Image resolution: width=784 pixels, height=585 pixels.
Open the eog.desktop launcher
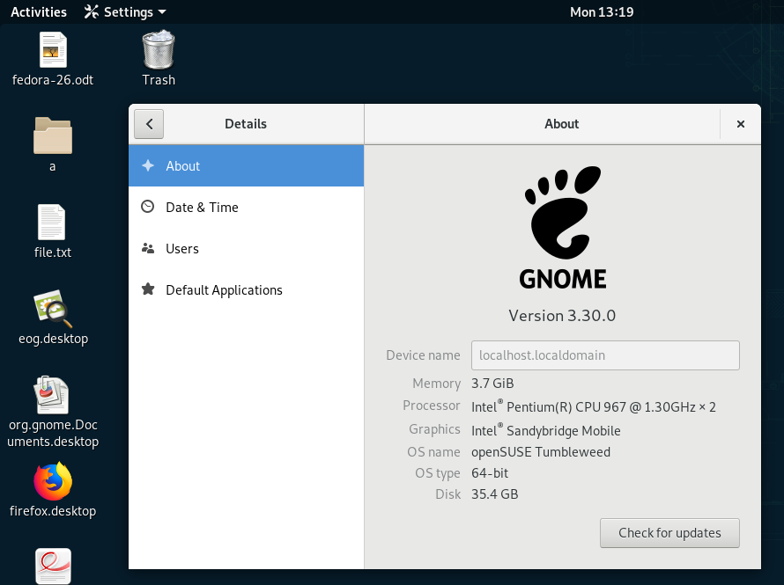pyautogui.click(x=52, y=310)
